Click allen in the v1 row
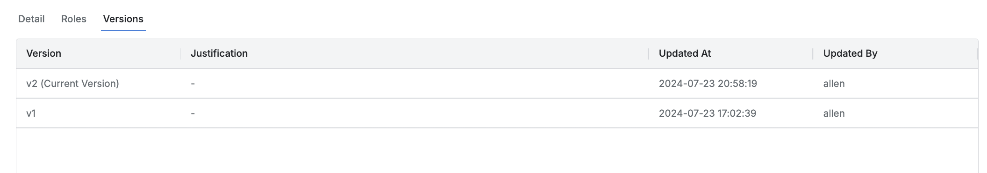This screenshot has width=987, height=173. [834, 113]
